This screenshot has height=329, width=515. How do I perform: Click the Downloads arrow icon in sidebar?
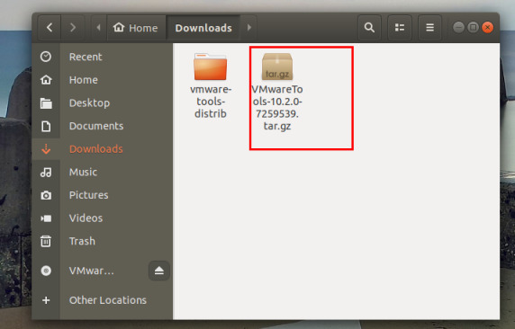point(46,149)
